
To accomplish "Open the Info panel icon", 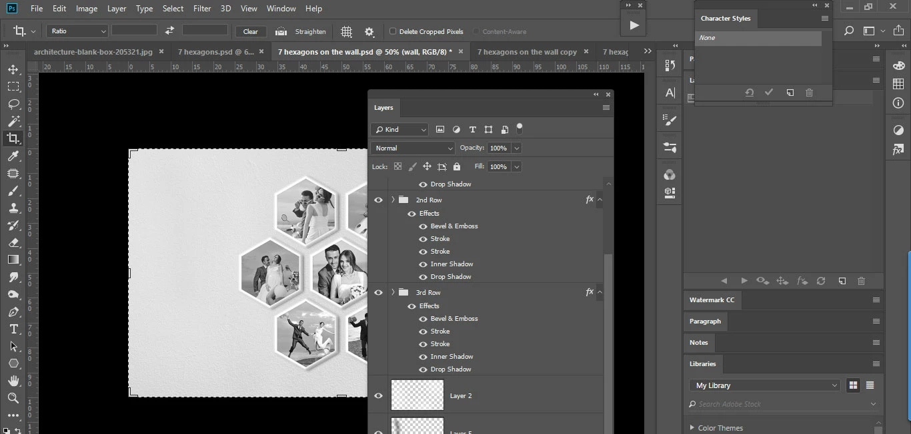I will [898, 103].
